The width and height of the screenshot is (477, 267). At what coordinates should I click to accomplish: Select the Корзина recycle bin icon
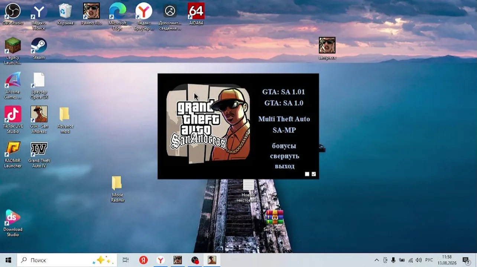click(x=65, y=14)
